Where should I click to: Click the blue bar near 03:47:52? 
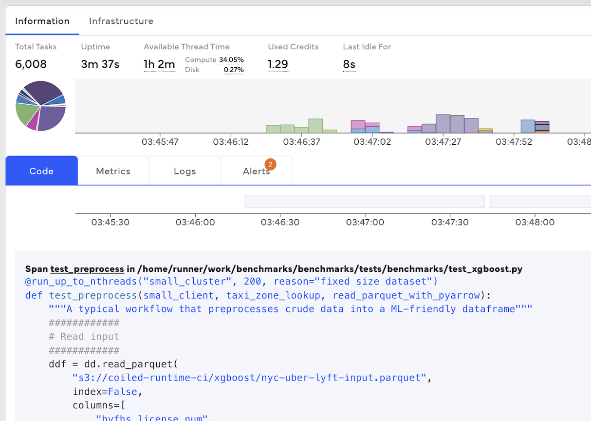[528, 126]
